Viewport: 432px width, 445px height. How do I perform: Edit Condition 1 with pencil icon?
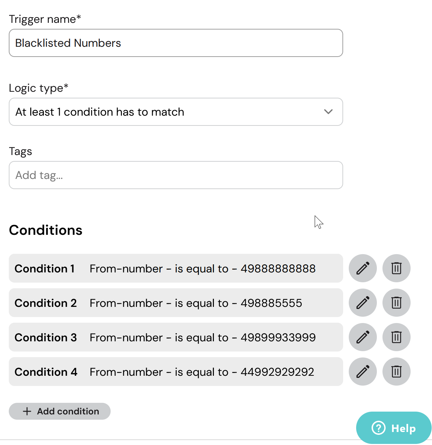tap(363, 268)
